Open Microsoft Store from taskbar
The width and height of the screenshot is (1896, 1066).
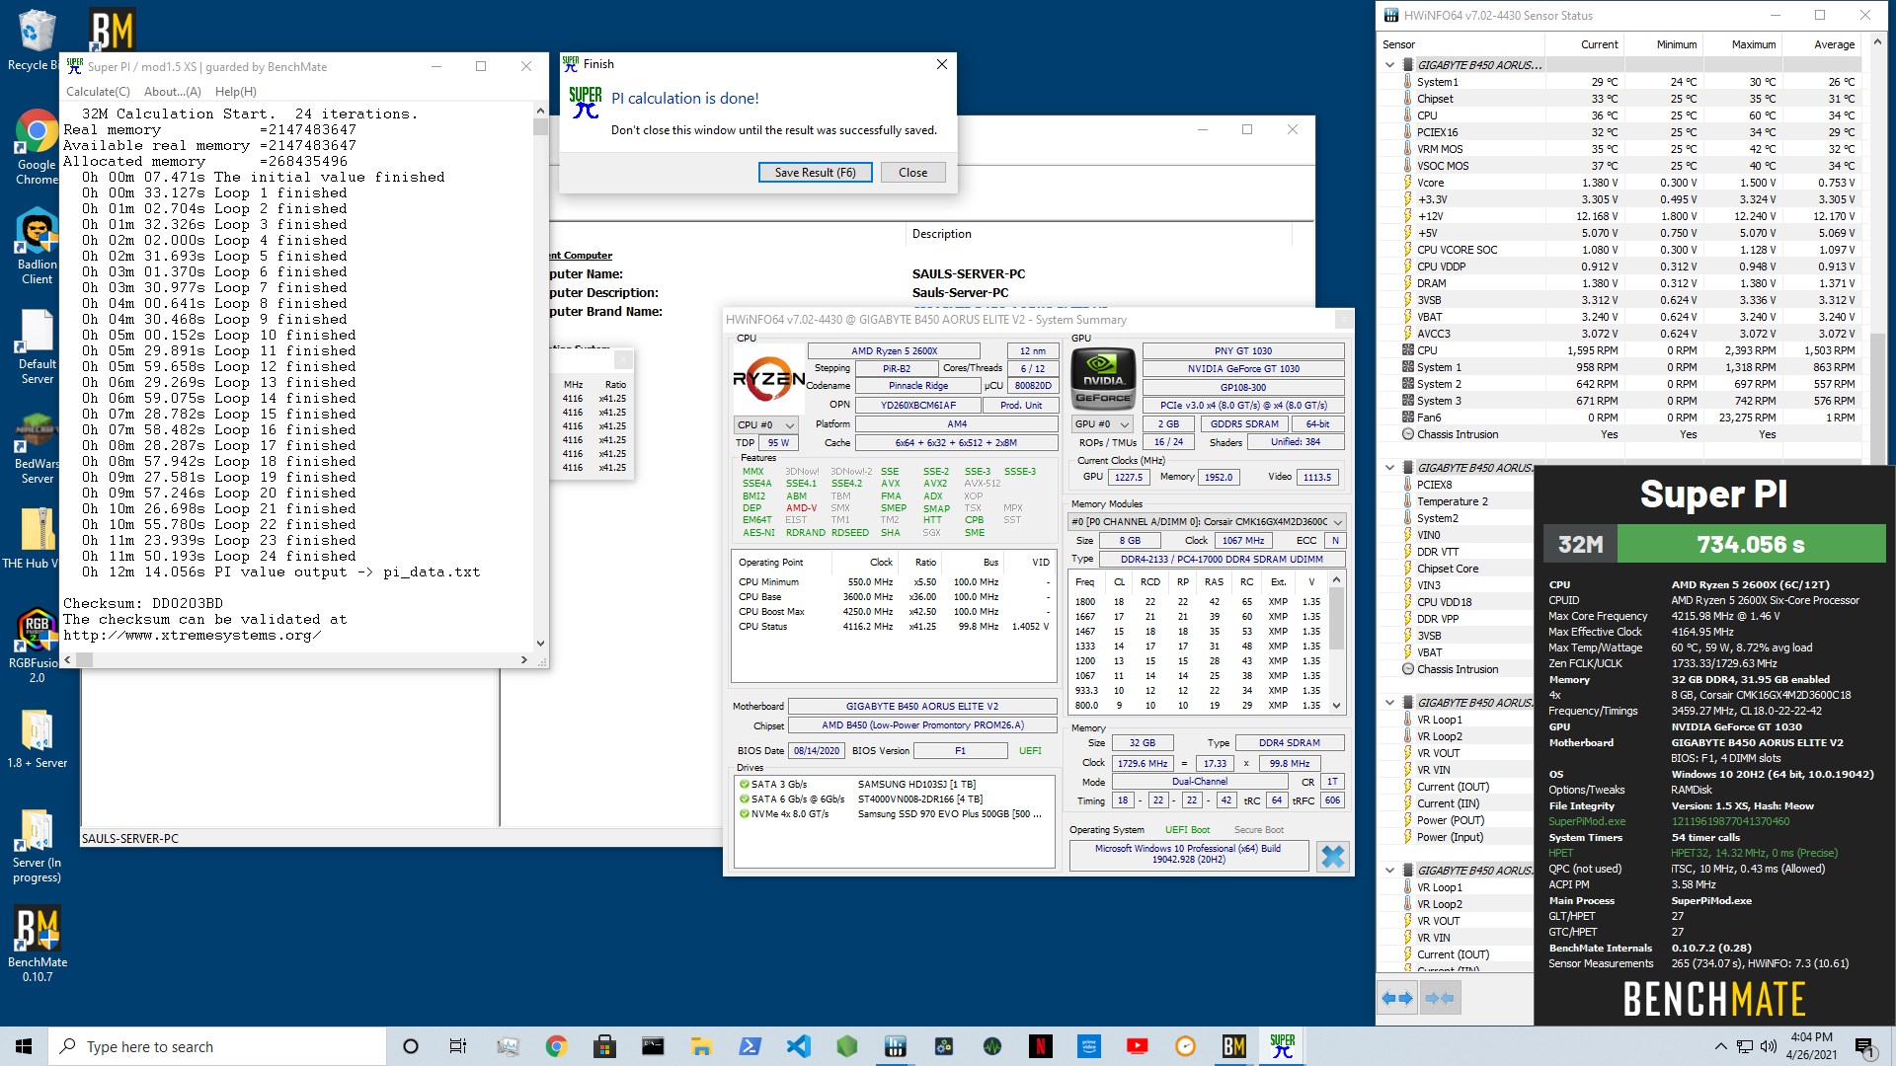pyautogui.click(x=604, y=1046)
